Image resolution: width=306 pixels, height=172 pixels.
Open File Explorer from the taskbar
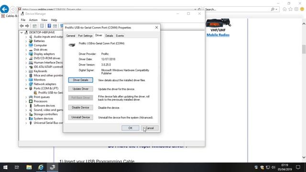click(29, 167)
